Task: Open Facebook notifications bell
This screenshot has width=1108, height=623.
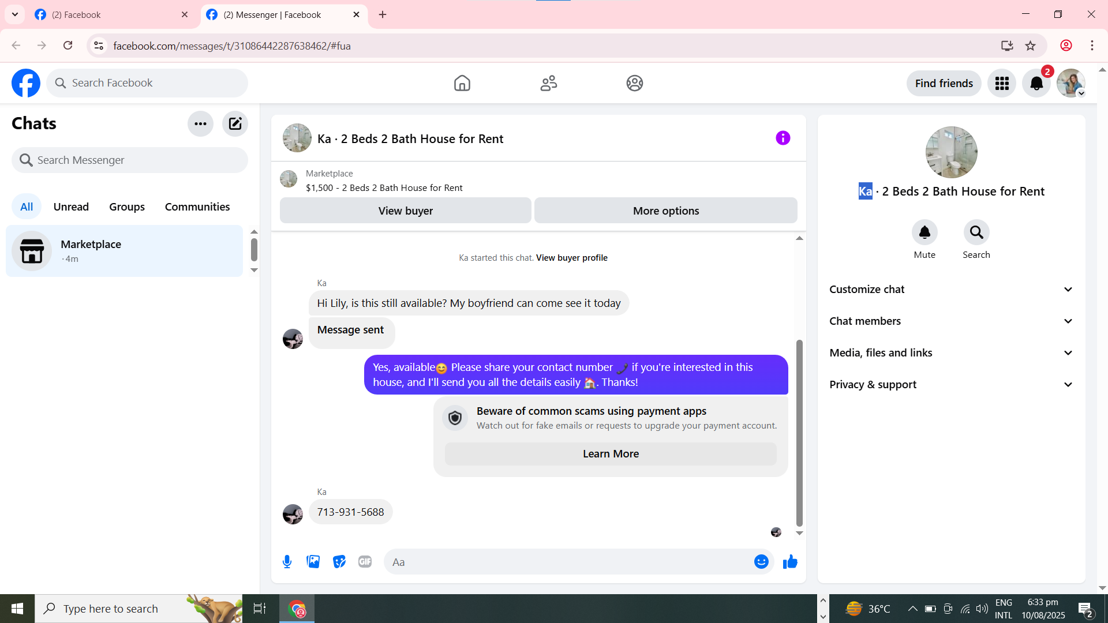Action: [x=1036, y=84]
